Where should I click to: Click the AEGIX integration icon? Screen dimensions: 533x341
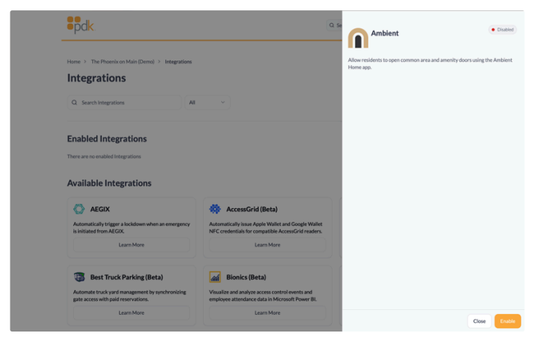point(79,209)
